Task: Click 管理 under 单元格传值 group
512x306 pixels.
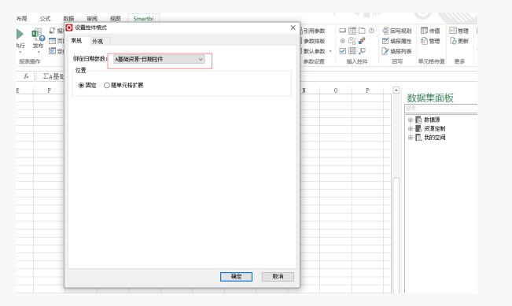Action: point(430,41)
